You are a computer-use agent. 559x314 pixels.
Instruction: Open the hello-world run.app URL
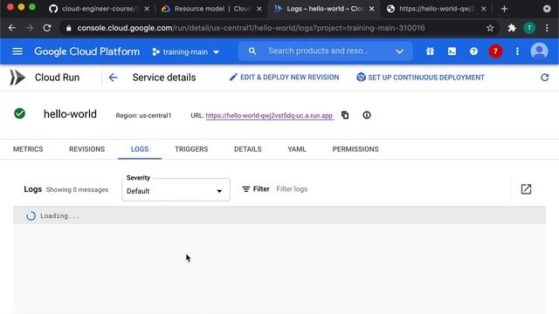pos(269,115)
